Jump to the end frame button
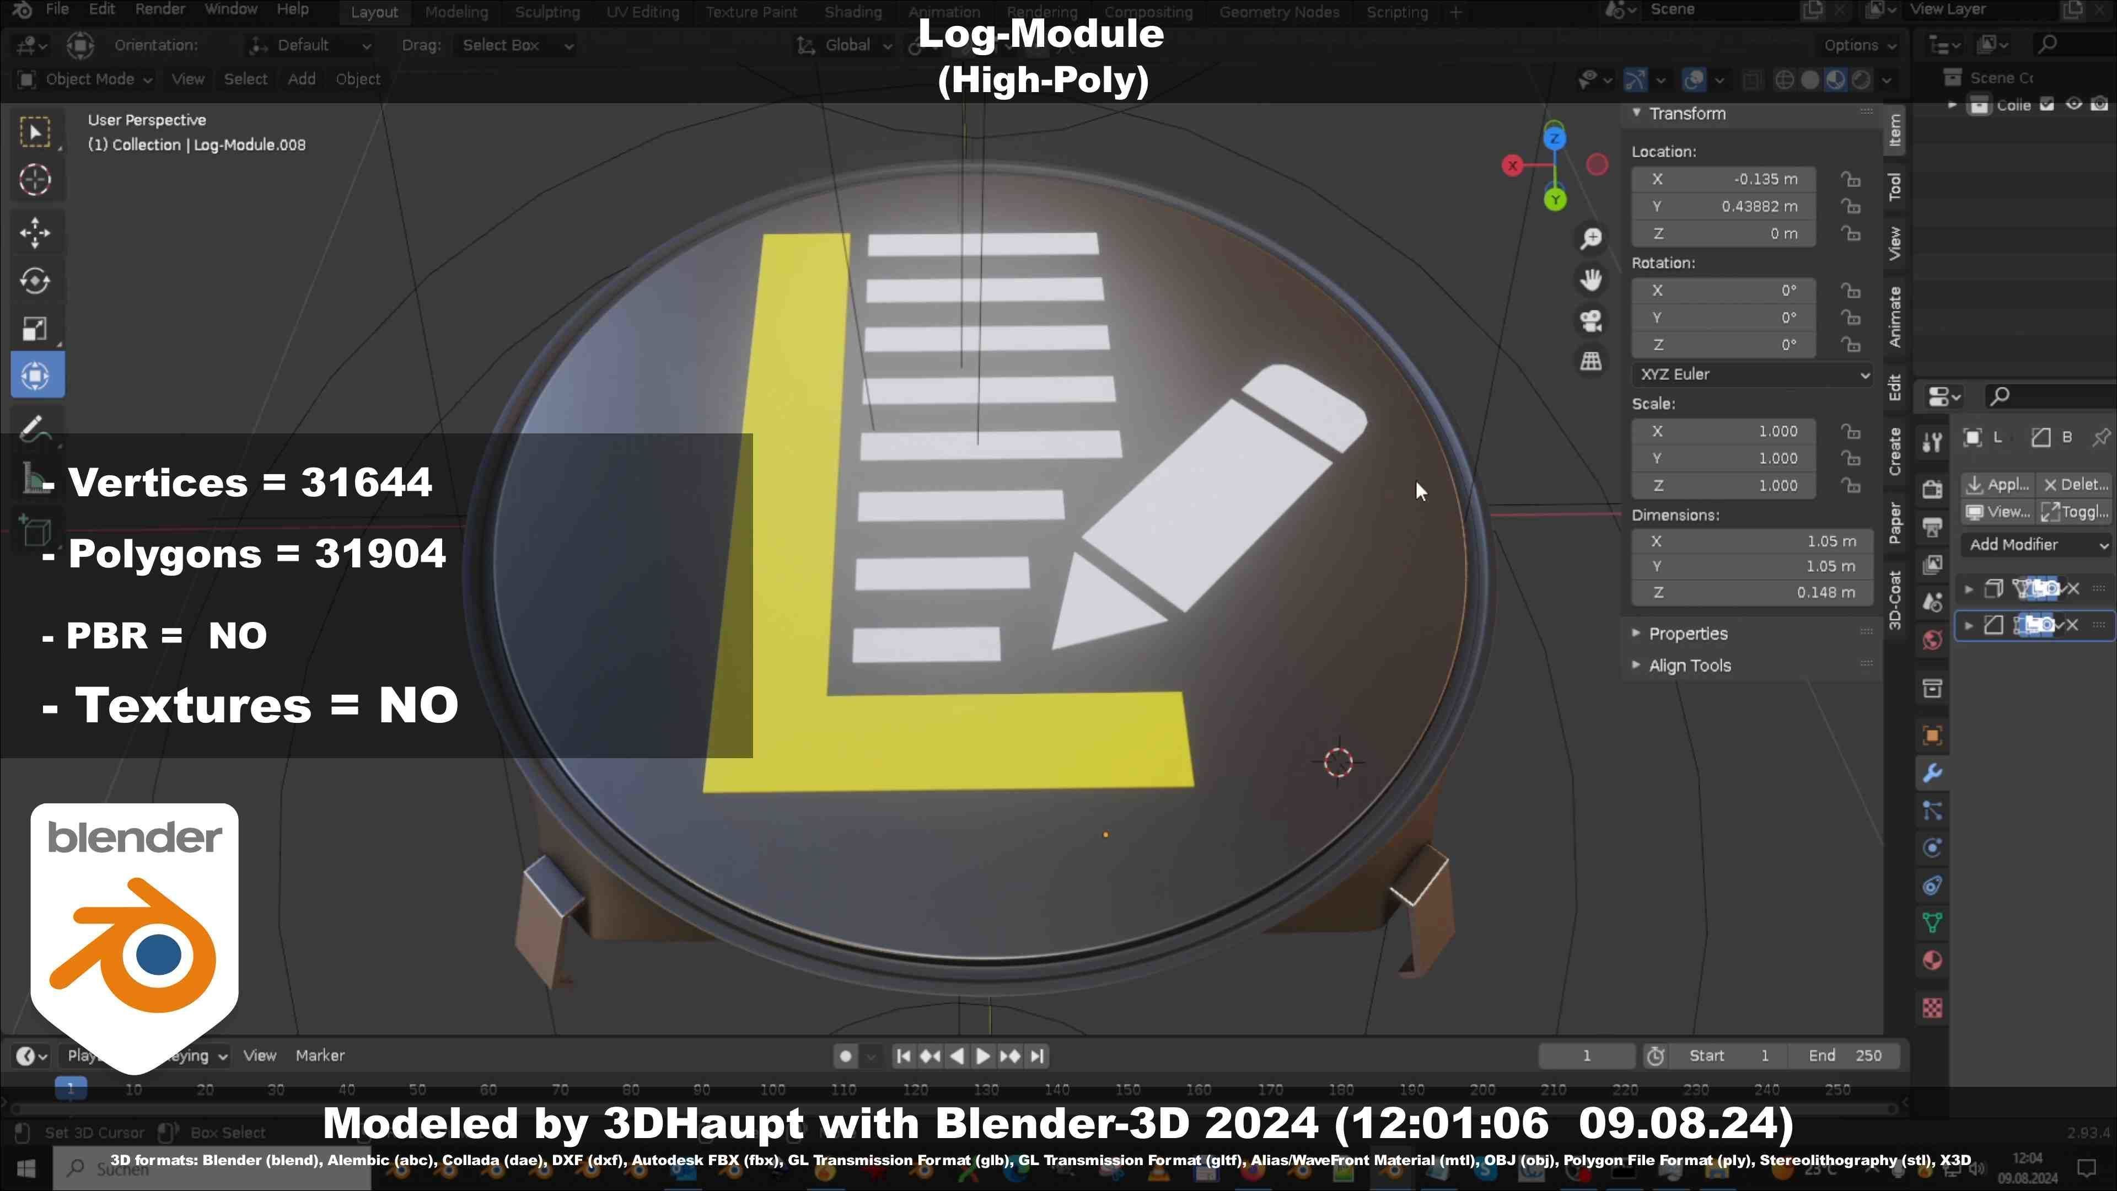Image resolution: width=2117 pixels, height=1191 pixels. tap(1038, 1056)
